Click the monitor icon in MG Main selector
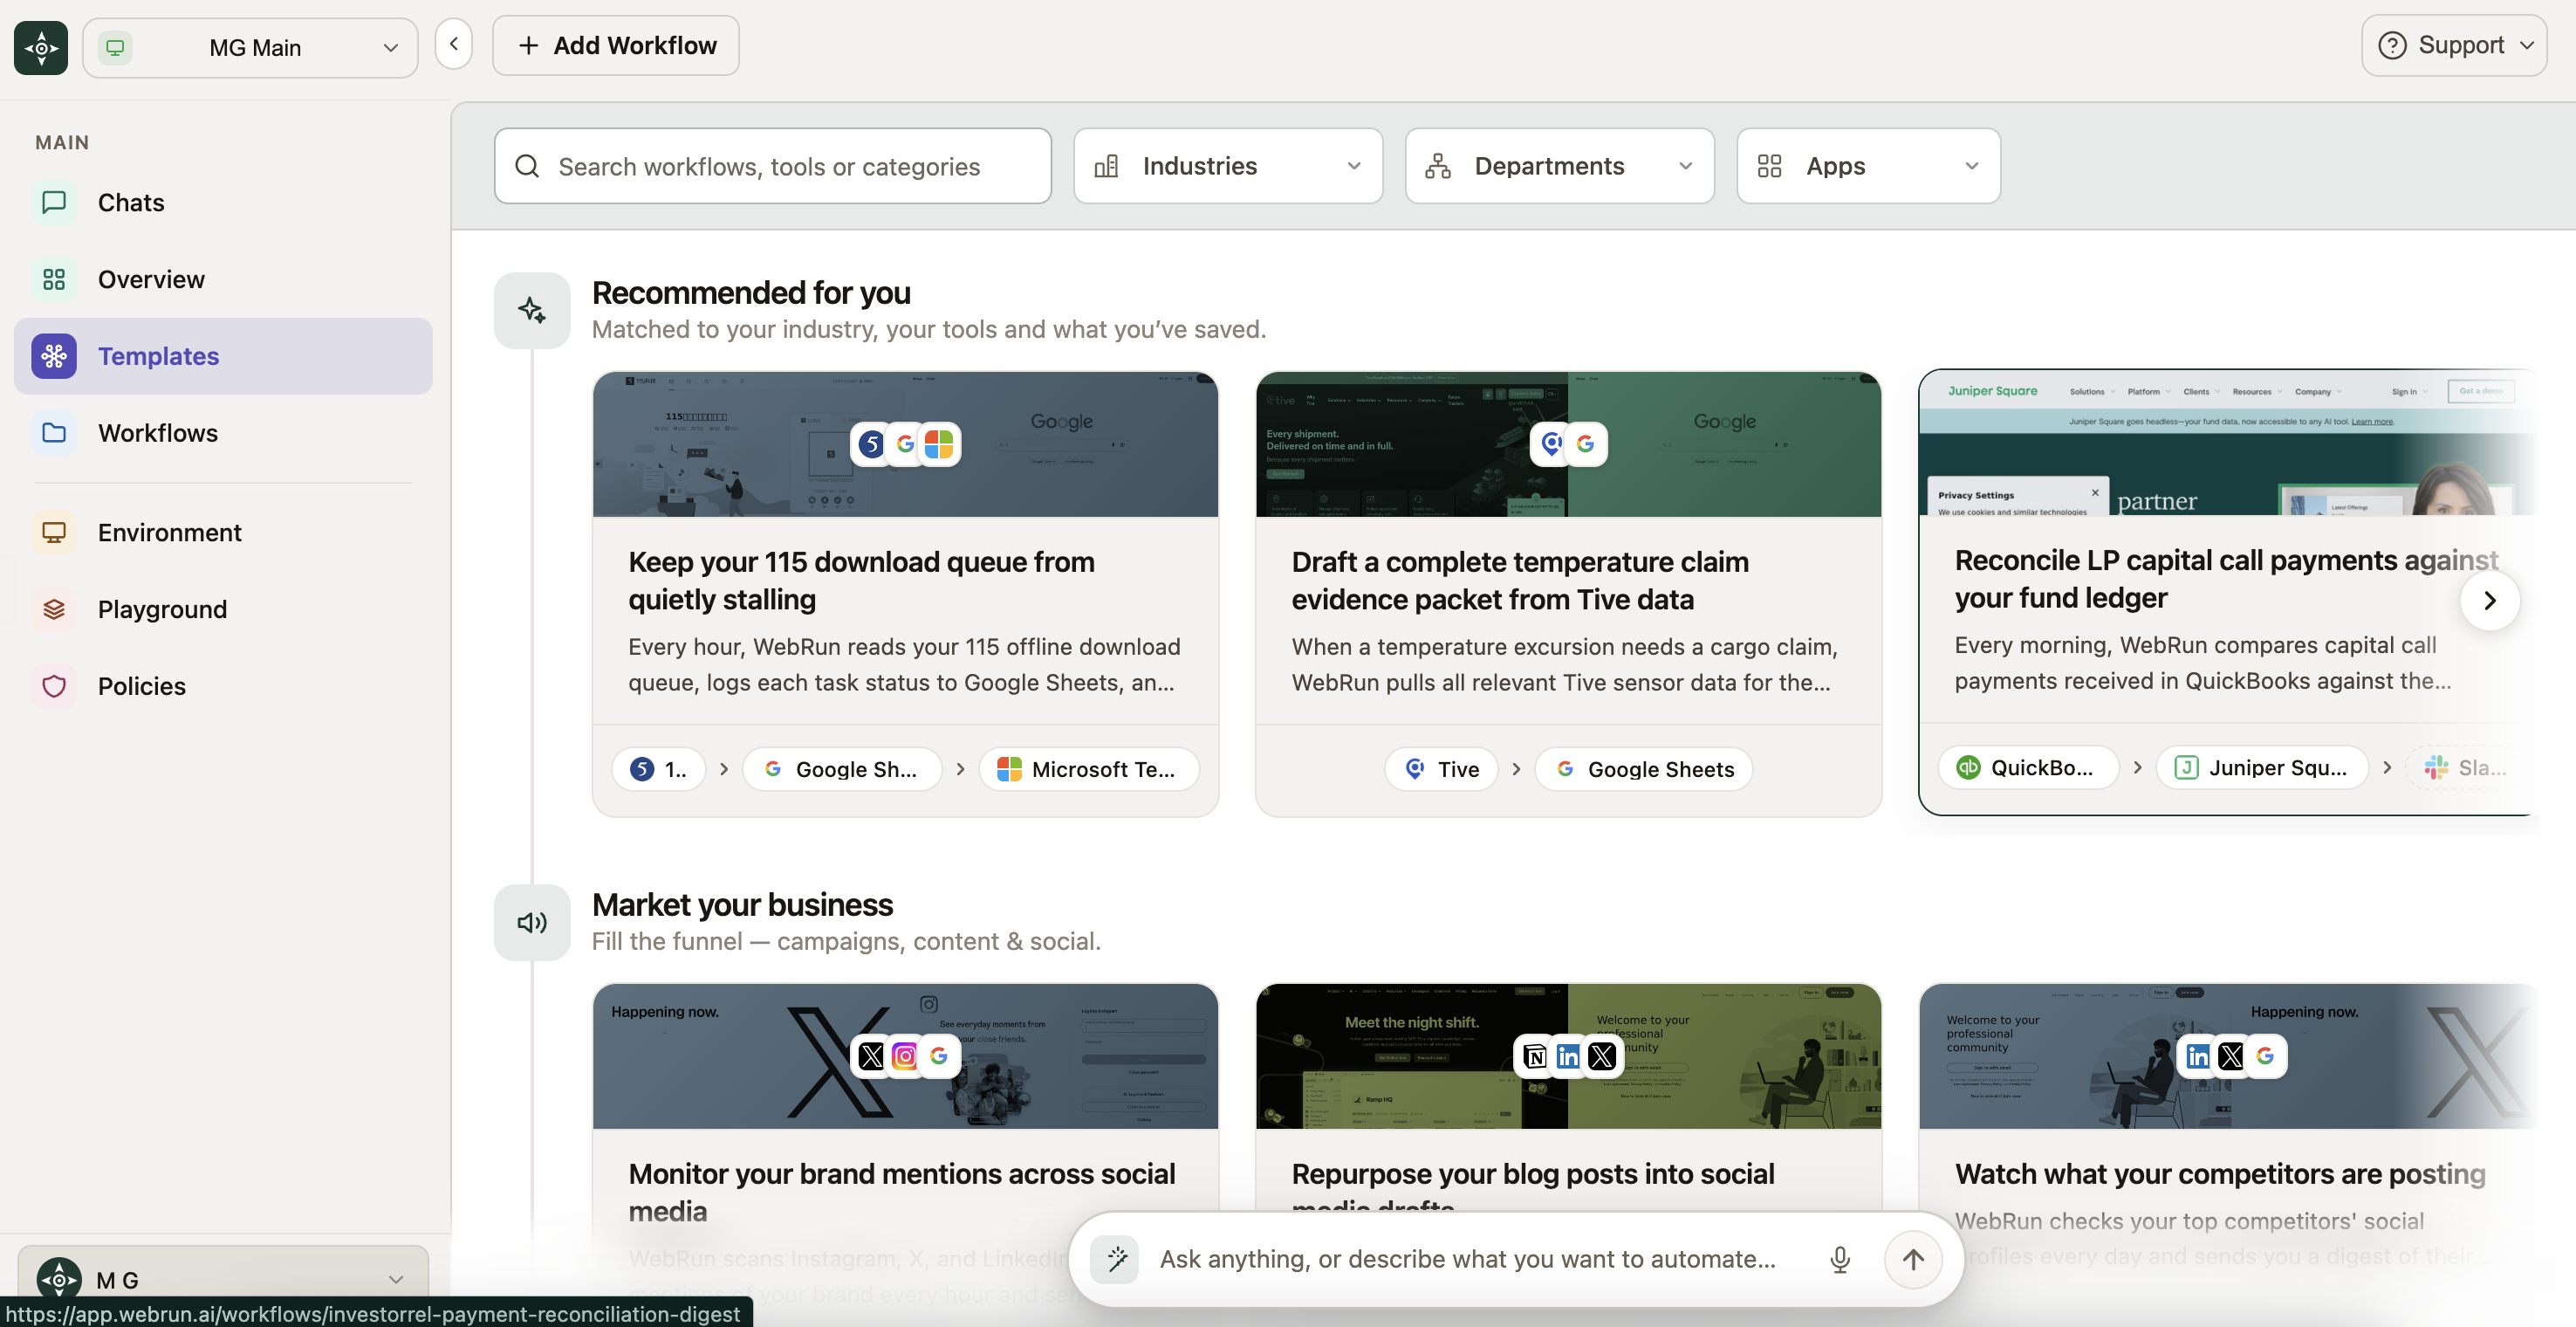This screenshot has height=1327, width=2576. (x=115, y=47)
